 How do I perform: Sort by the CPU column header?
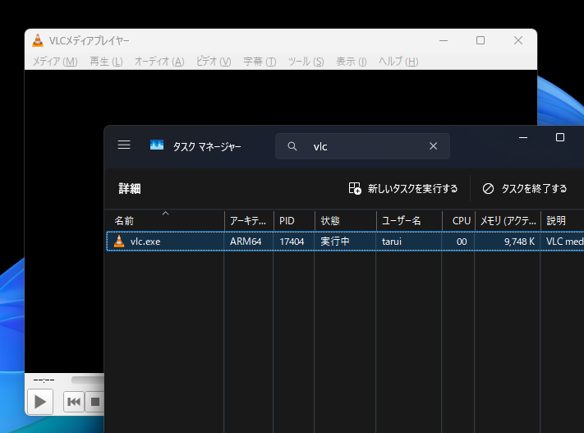coord(458,220)
